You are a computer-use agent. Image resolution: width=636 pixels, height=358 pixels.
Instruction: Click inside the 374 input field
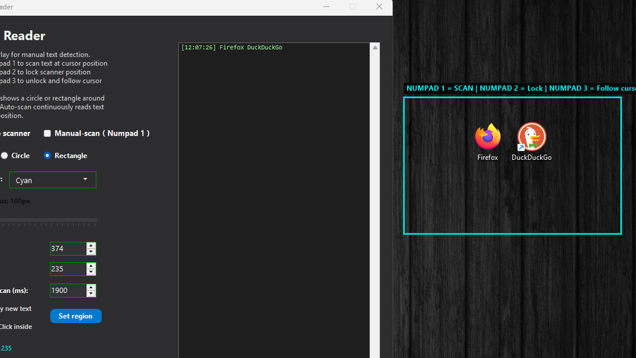pyautogui.click(x=68, y=249)
